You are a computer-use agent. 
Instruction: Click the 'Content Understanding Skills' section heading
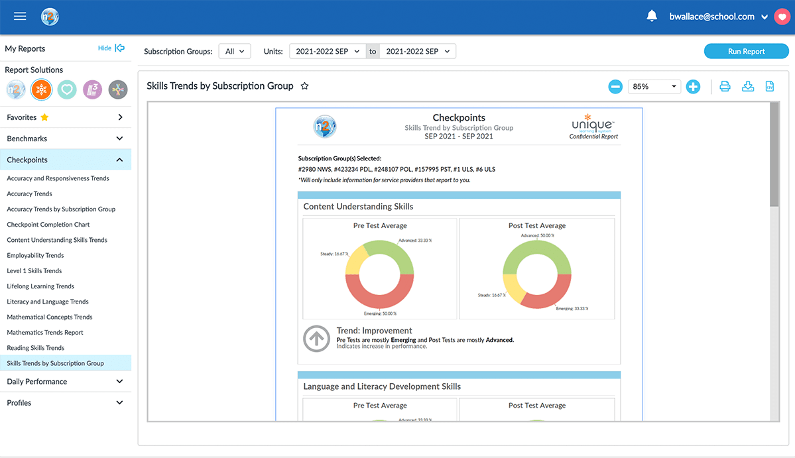[358, 207]
